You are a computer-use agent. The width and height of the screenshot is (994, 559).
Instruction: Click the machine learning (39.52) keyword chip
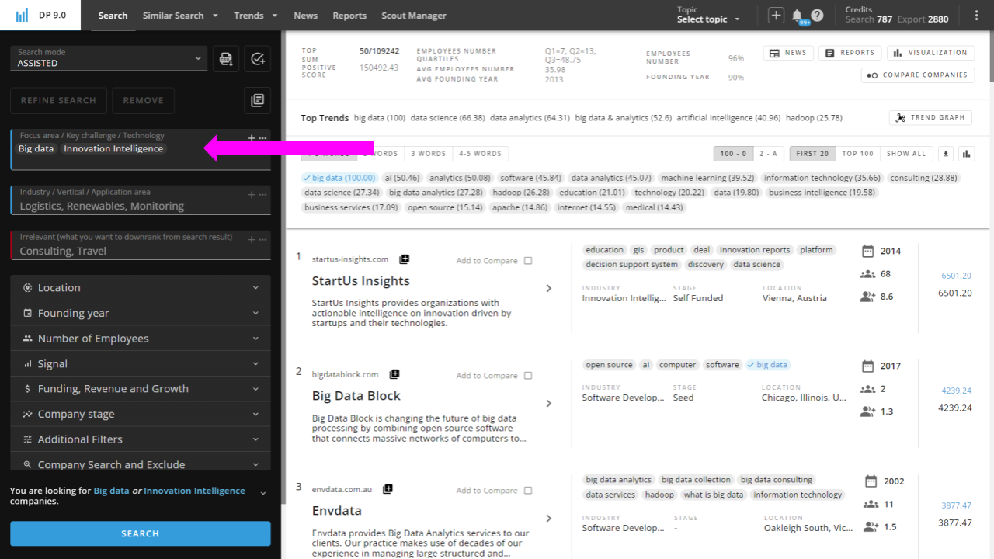(707, 178)
